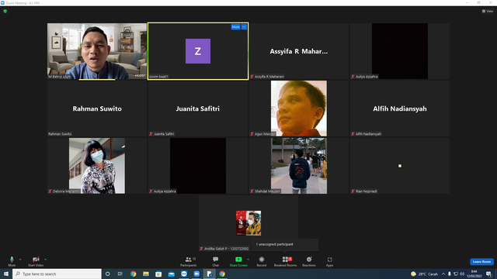Image resolution: width=497 pixels, height=279 pixels.
Task: Open Cortana circle icon on taskbar
Action: 107,274
